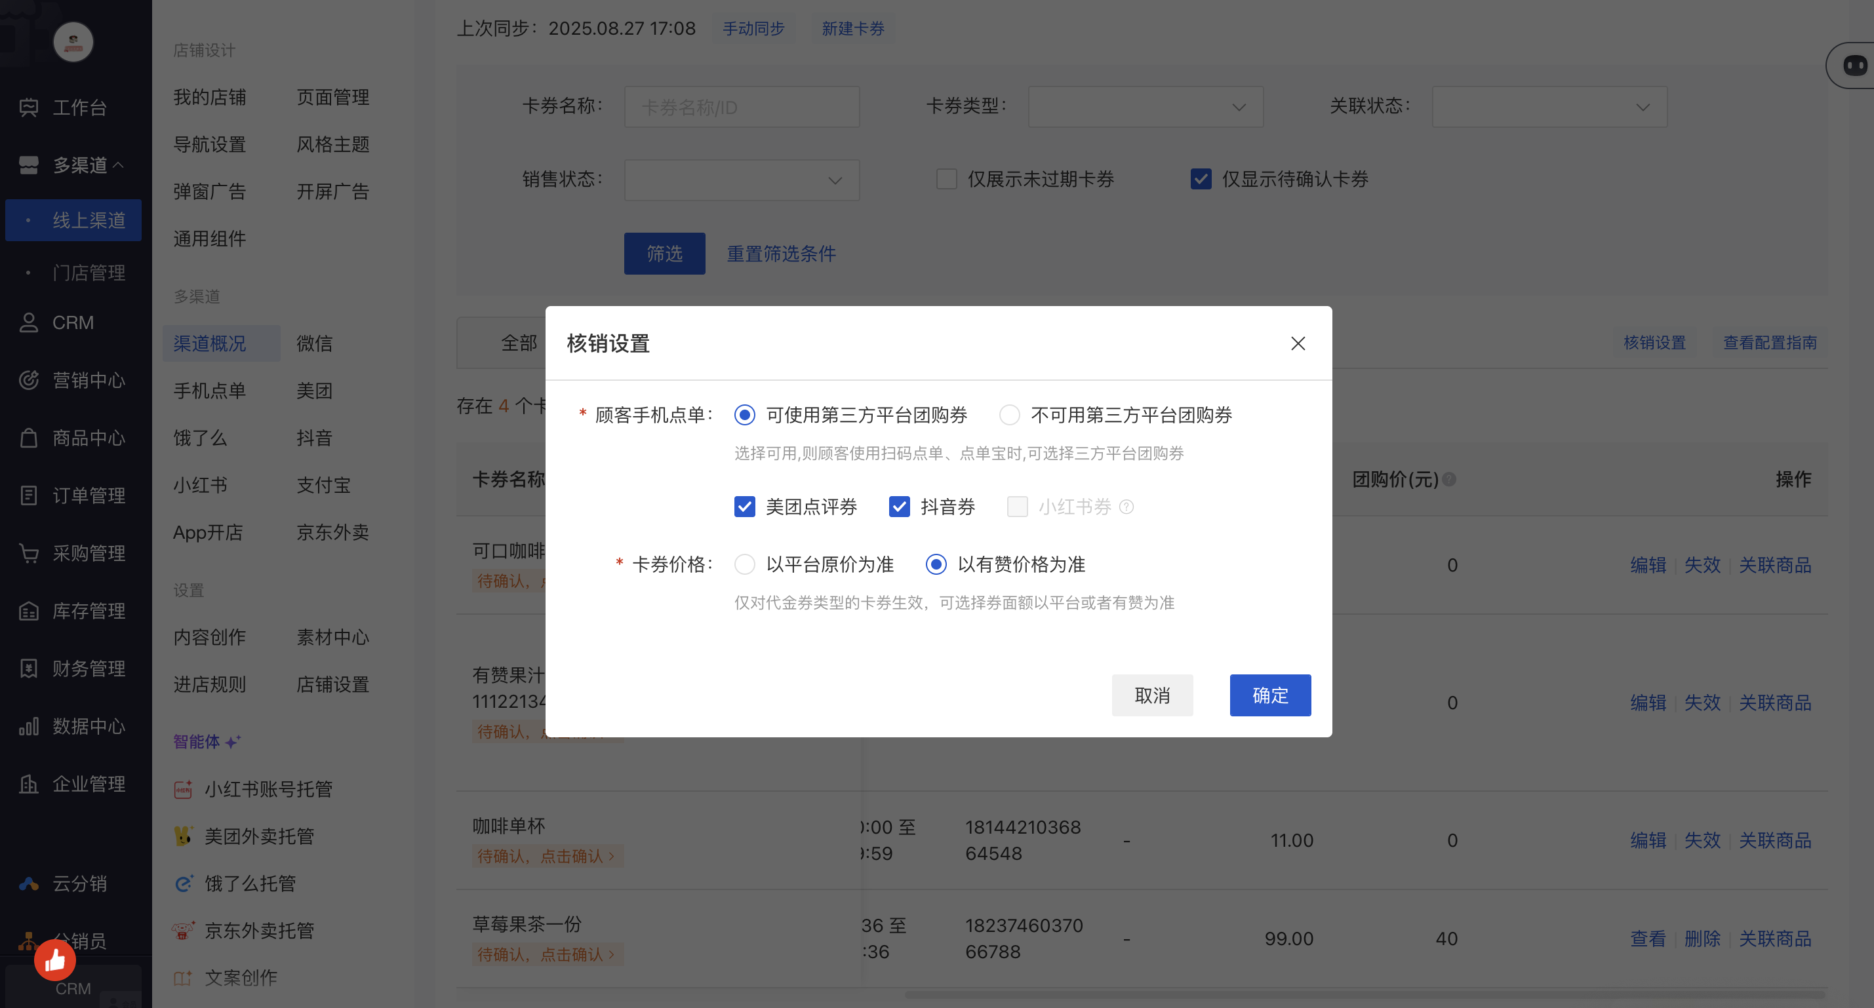The height and width of the screenshot is (1008, 1874).
Task: Click the red thumbs-up feedback icon
Action: click(x=54, y=961)
